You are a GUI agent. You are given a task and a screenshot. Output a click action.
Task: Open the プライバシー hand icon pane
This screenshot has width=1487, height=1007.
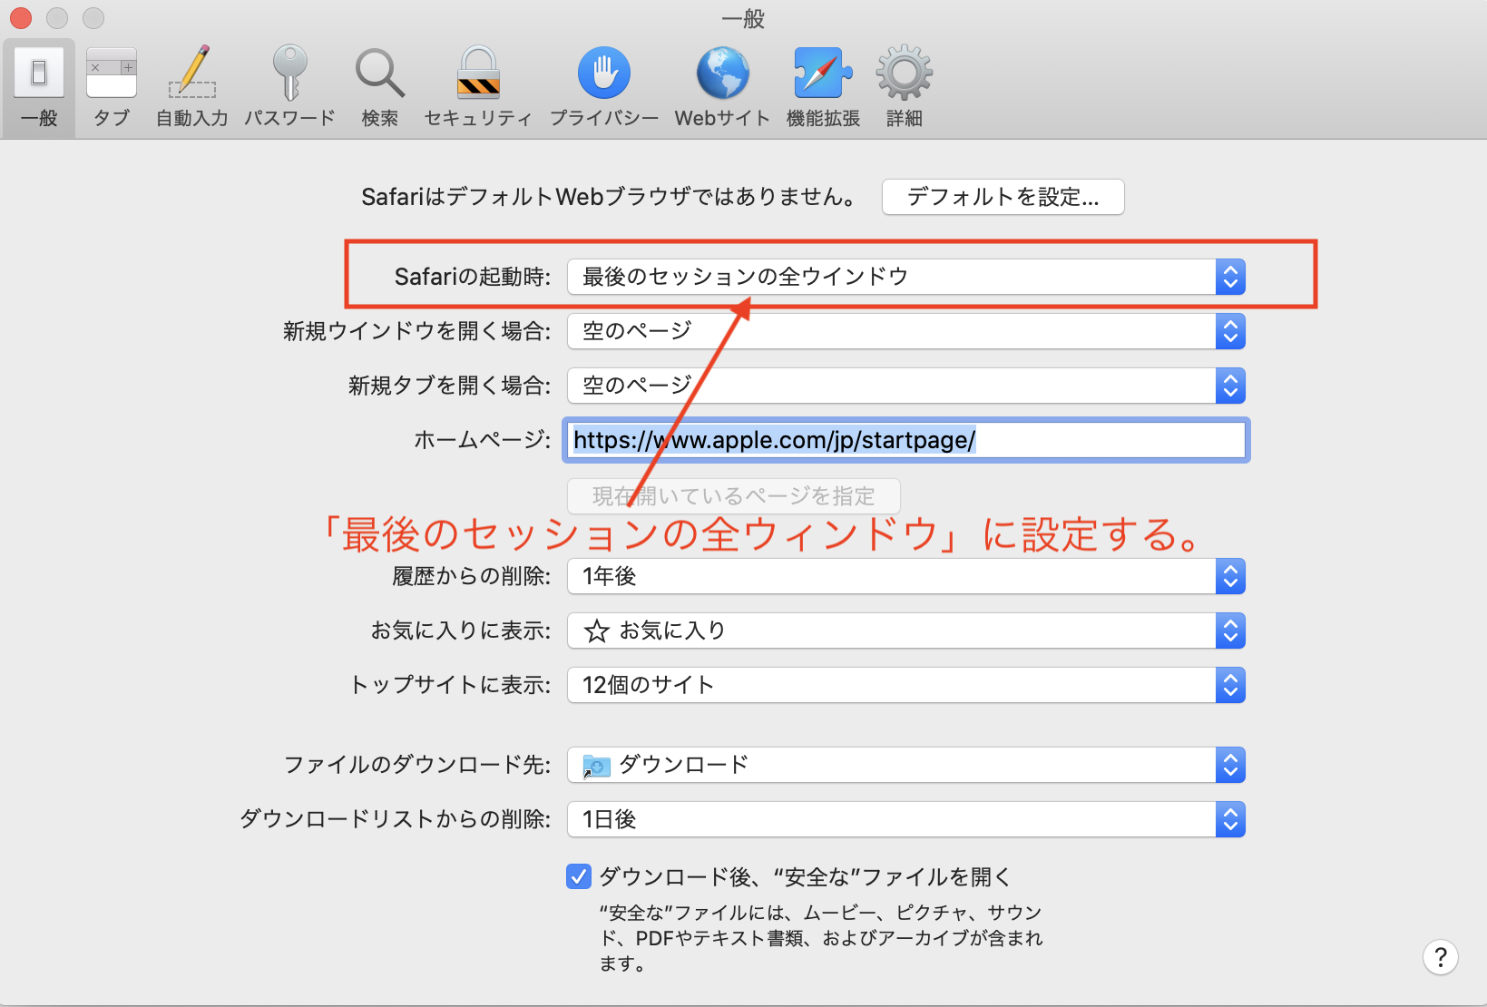click(x=604, y=88)
